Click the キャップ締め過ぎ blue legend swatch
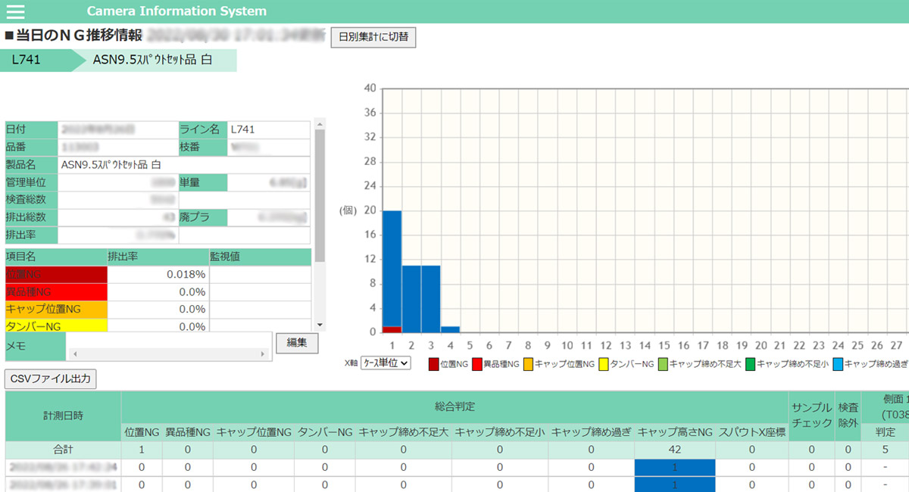The image size is (909, 492). (x=838, y=364)
